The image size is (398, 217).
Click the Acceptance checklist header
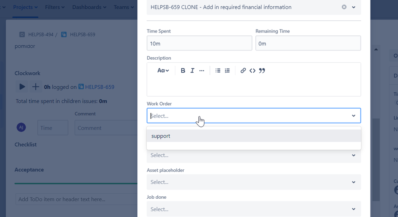point(29,170)
